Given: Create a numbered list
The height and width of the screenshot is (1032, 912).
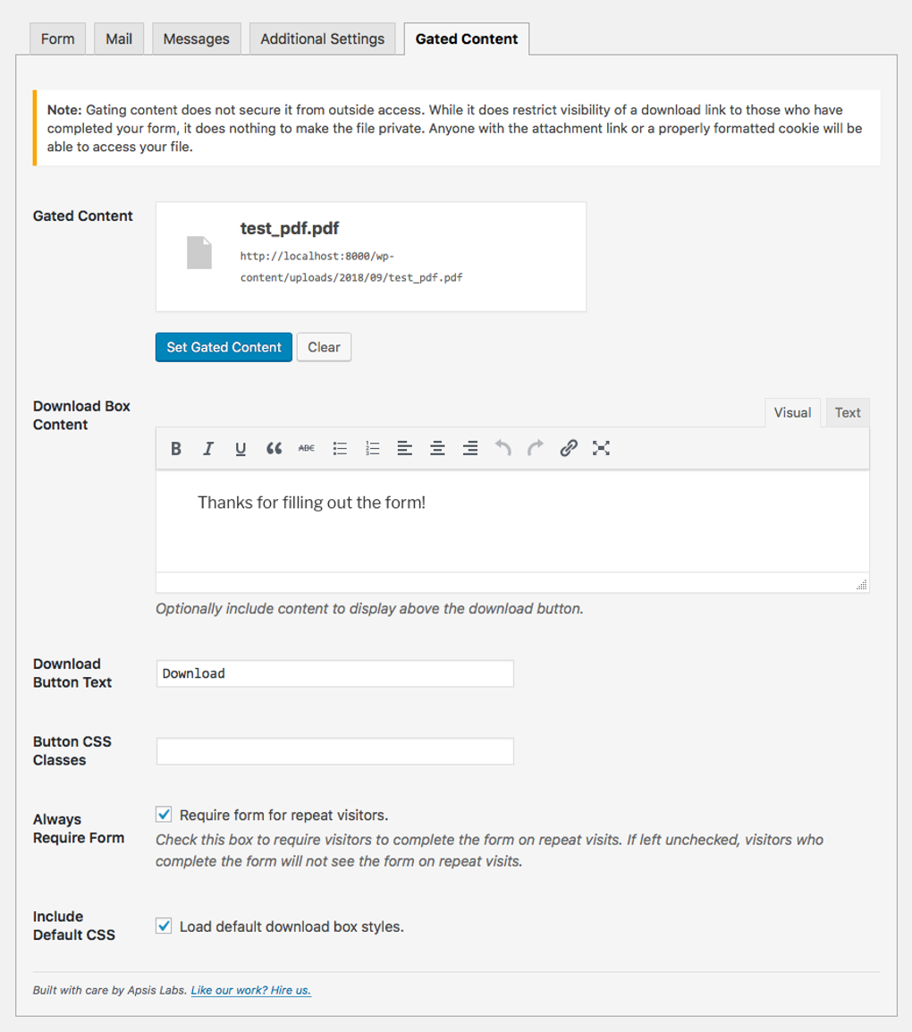Looking at the screenshot, I should [372, 448].
